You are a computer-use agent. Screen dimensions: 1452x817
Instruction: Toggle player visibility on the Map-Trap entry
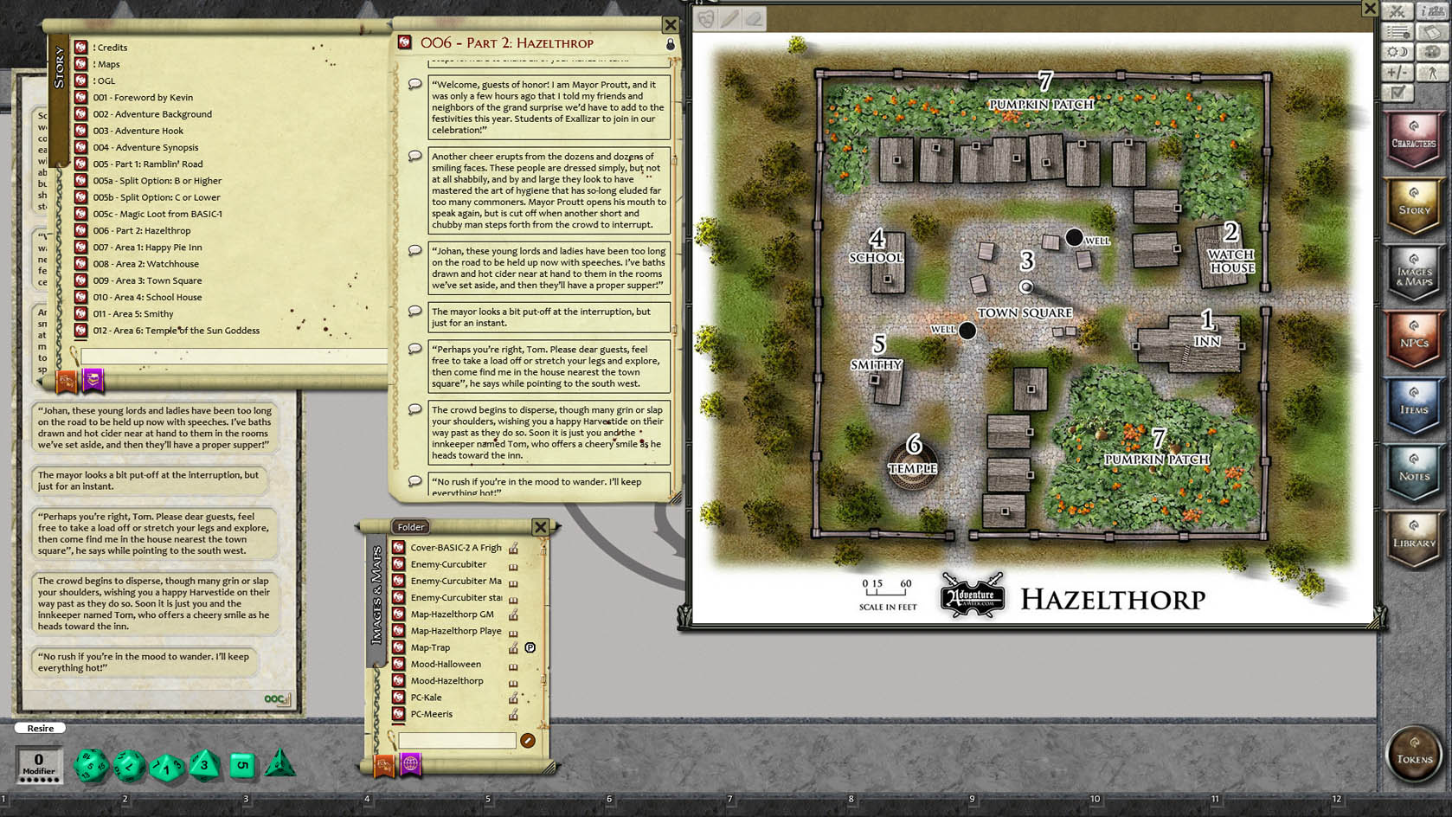point(531,647)
